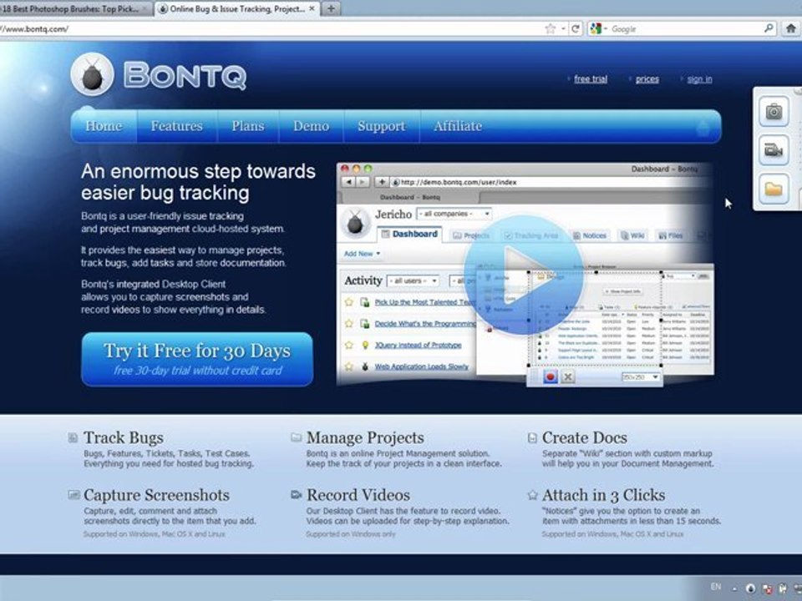This screenshot has width=802, height=601.
Task: Click the X cancel button in demo preview
Action: click(567, 377)
